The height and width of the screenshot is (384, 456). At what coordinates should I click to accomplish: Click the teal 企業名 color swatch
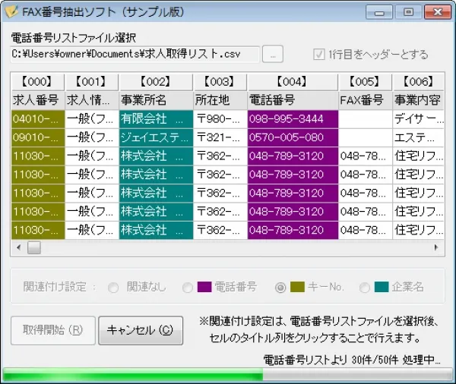click(x=382, y=288)
